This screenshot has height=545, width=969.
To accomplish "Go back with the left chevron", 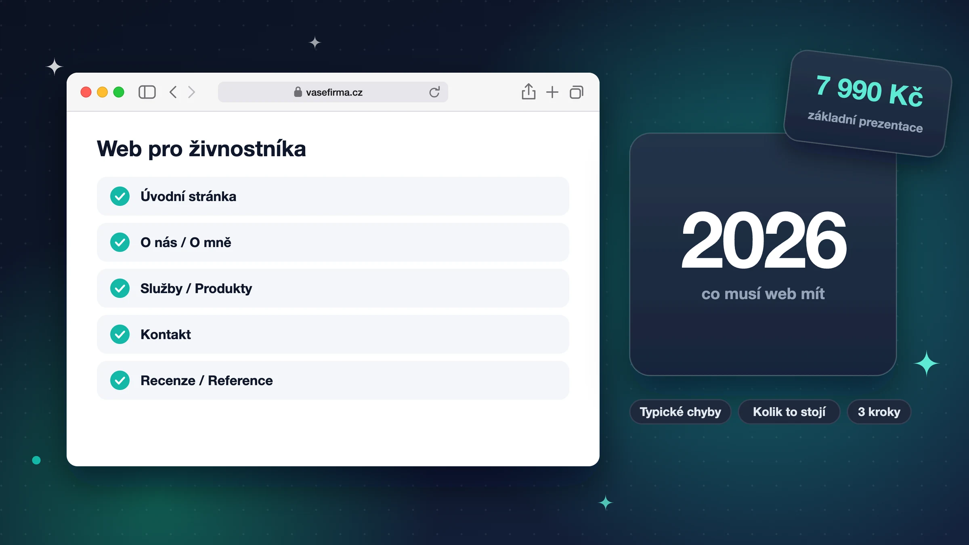I will (x=173, y=92).
